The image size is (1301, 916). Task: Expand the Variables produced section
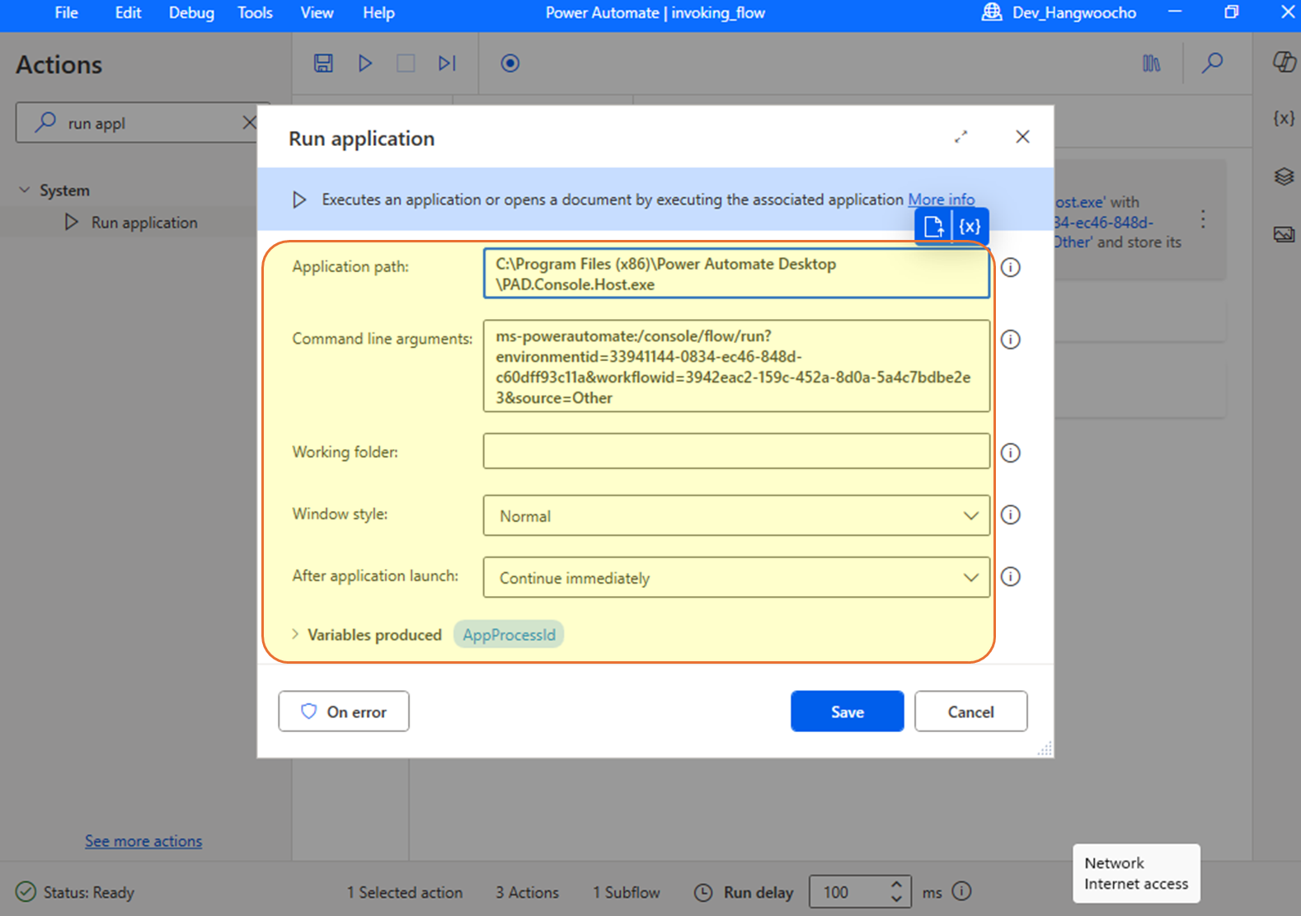coord(295,634)
